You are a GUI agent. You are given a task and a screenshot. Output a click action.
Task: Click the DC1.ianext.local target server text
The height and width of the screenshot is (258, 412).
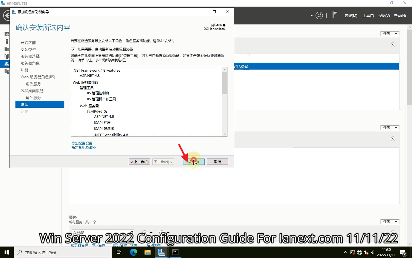215,29
